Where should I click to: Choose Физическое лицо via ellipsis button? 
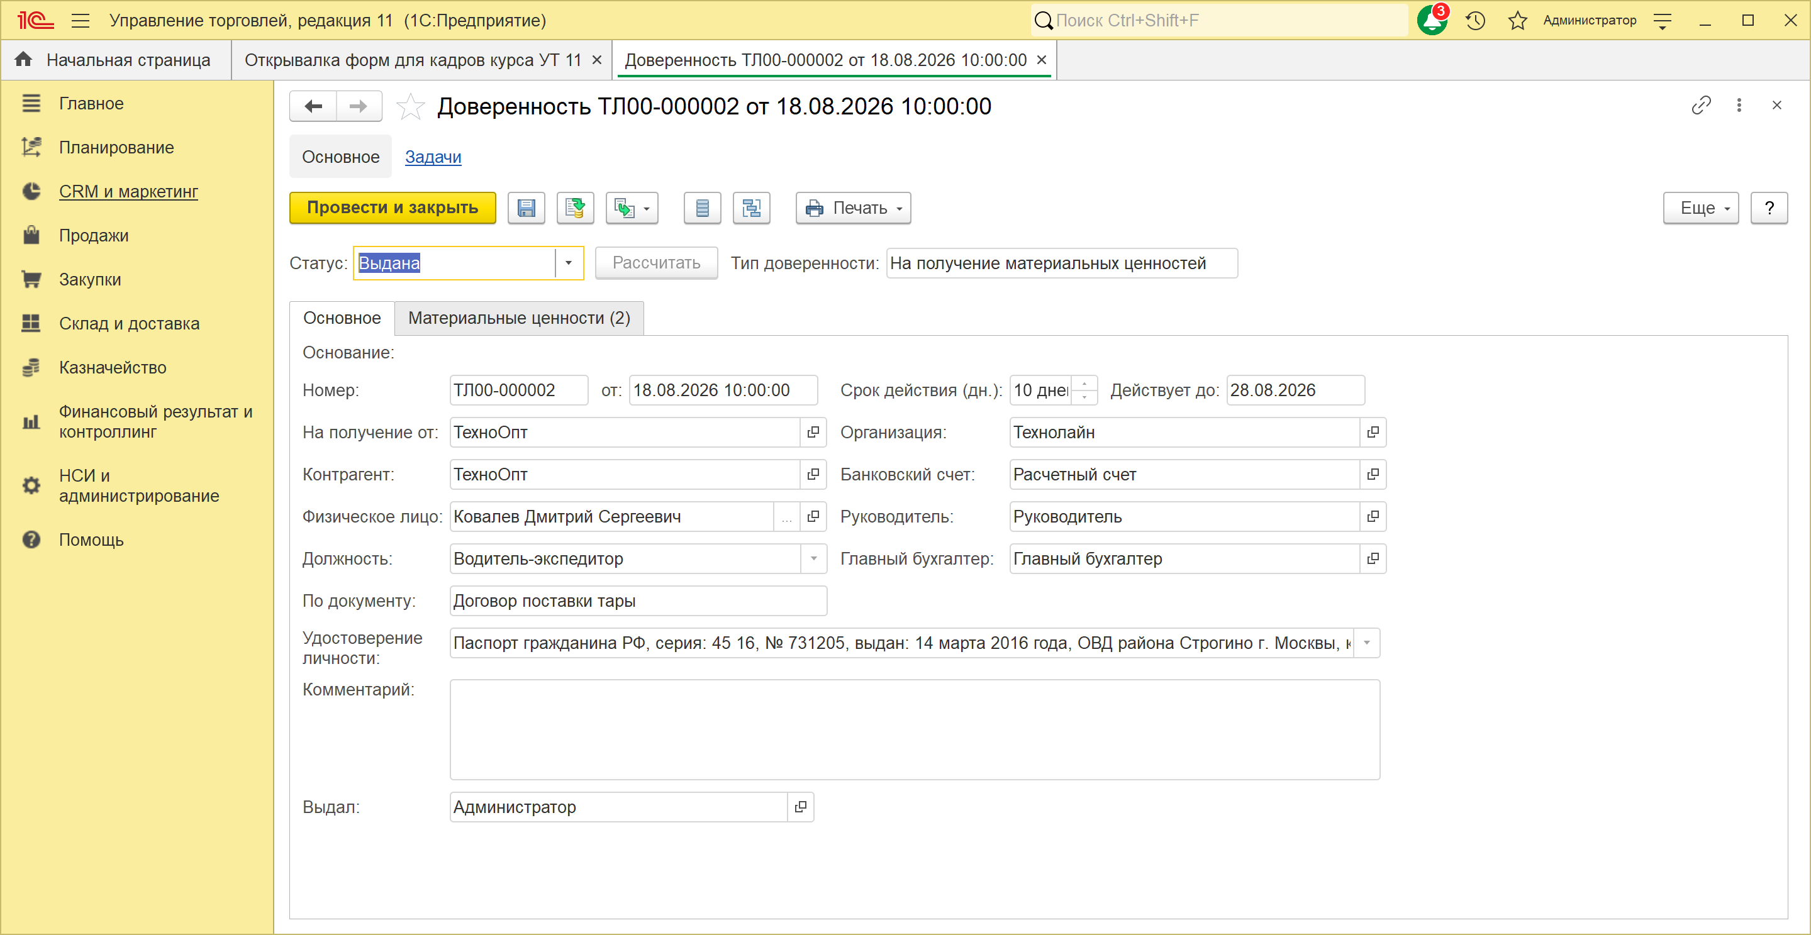(x=787, y=516)
